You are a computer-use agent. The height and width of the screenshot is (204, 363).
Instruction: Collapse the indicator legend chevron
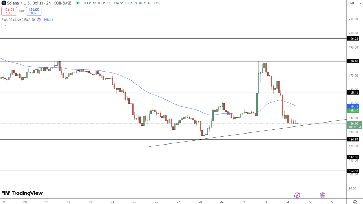(x=5, y=26)
